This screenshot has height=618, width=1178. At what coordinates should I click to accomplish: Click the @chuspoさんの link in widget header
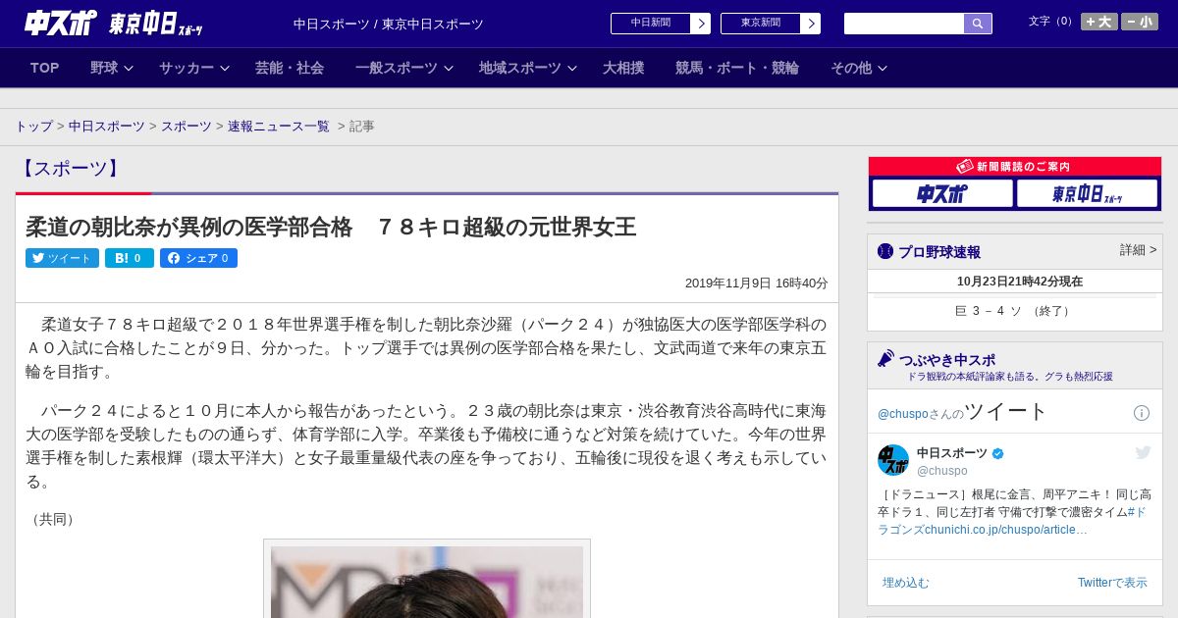click(x=921, y=414)
